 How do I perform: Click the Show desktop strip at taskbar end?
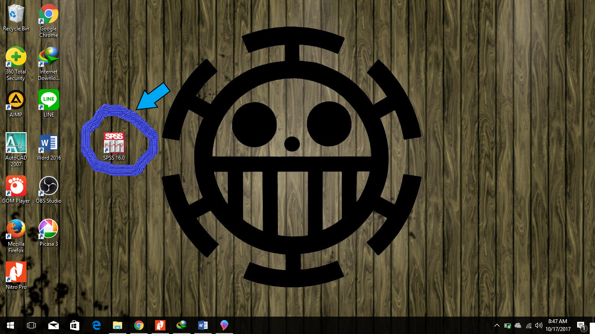(x=594, y=325)
